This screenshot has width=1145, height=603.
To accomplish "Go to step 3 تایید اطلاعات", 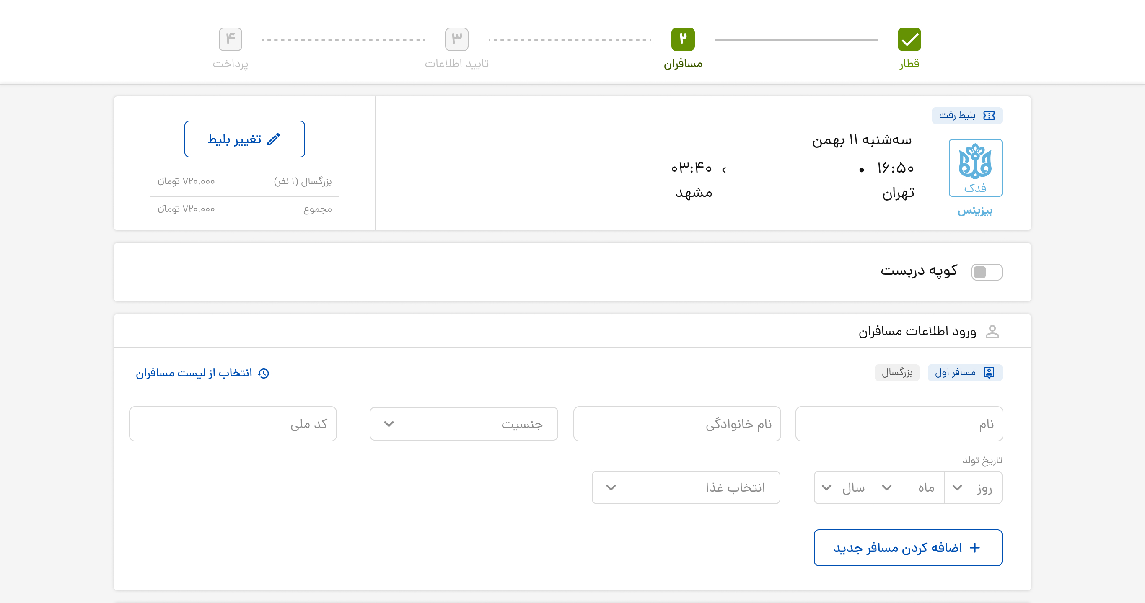I will (x=456, y=39).
